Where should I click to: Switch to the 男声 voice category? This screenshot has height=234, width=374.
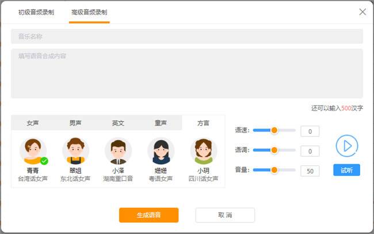click(75, 123)
